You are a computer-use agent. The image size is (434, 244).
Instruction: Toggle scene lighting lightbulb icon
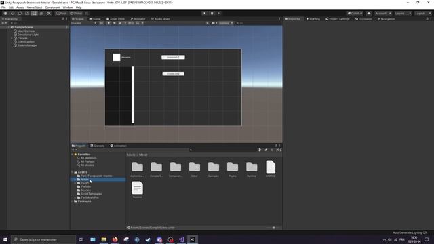(x=108, y=23)
